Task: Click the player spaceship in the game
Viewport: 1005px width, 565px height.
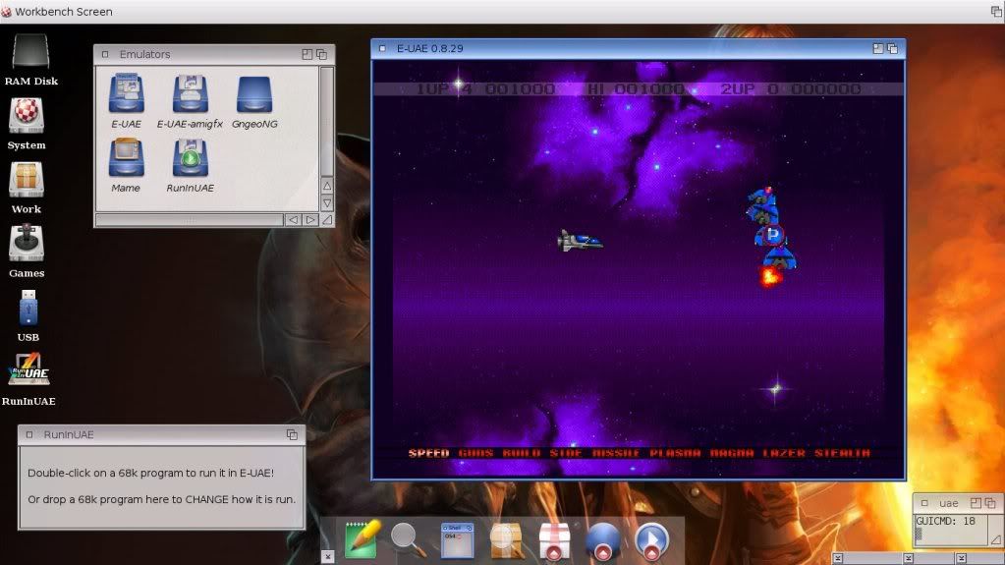Action: (580, 241)
